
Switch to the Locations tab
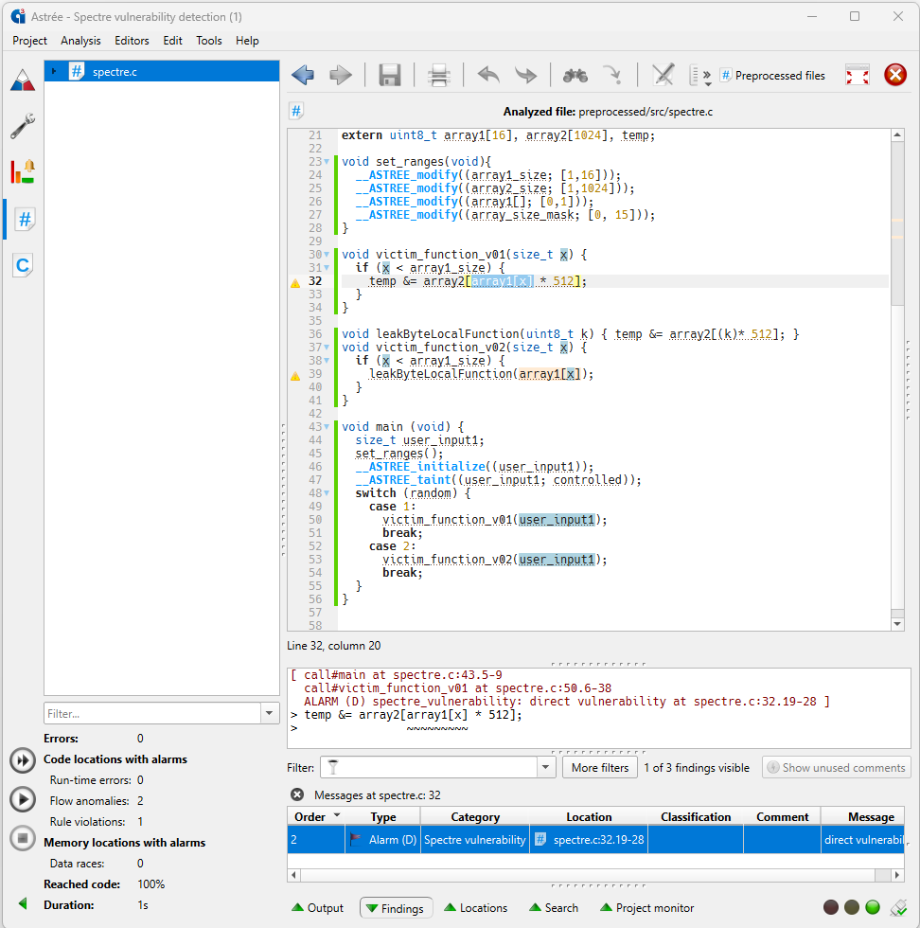(x=476, y=908)
